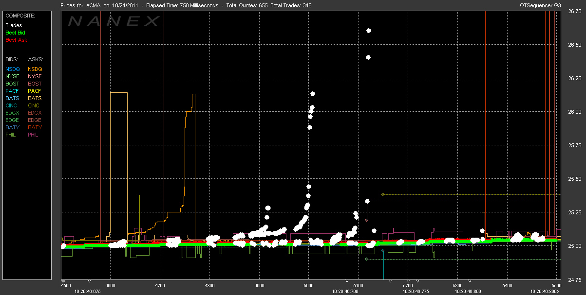The width and height of the screenshot is (586, 295).
Task: Click the 4700 sequence axis label
Action: coord(160,286)
